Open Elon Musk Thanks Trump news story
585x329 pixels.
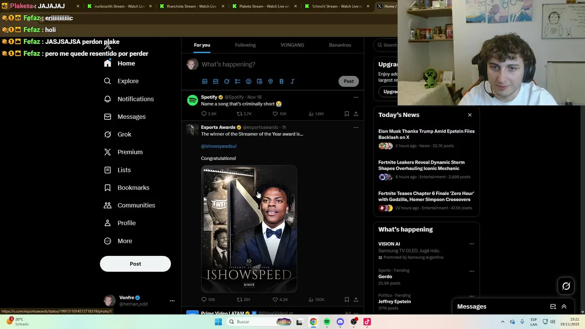(426, 139)
